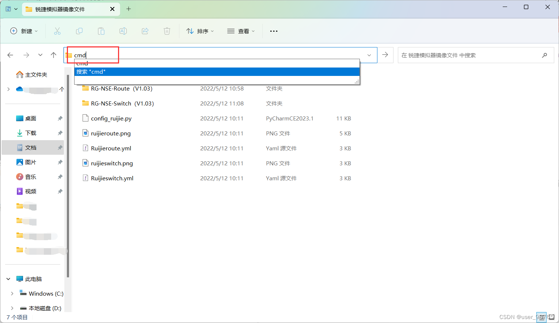The image size is (559, 323).
Task: Select the RG-NSE-Route (V1.03) folder name
Action: (x=122, y=88)
